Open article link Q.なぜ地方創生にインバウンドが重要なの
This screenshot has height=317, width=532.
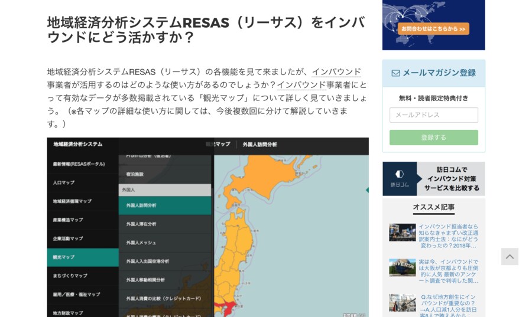click(x=449, y=306)
